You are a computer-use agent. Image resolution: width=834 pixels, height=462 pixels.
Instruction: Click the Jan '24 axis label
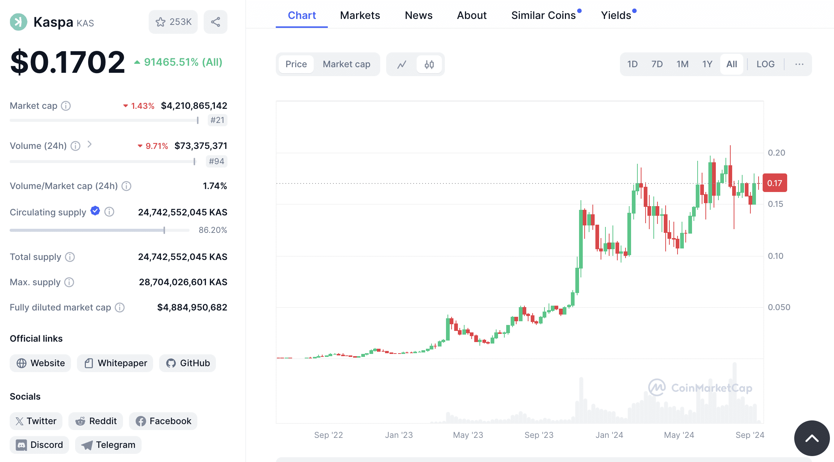[610, 435]
